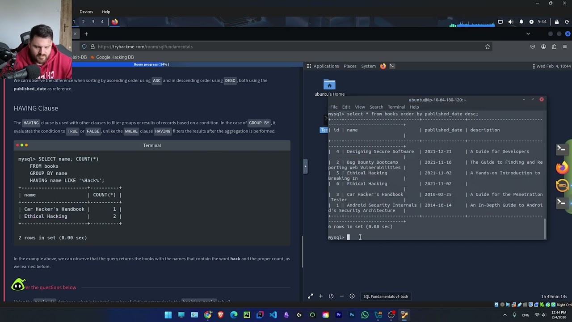Open the Firefox extensions puzzle icon
Viewport: 572px width, 322px height.
[554, 47]
